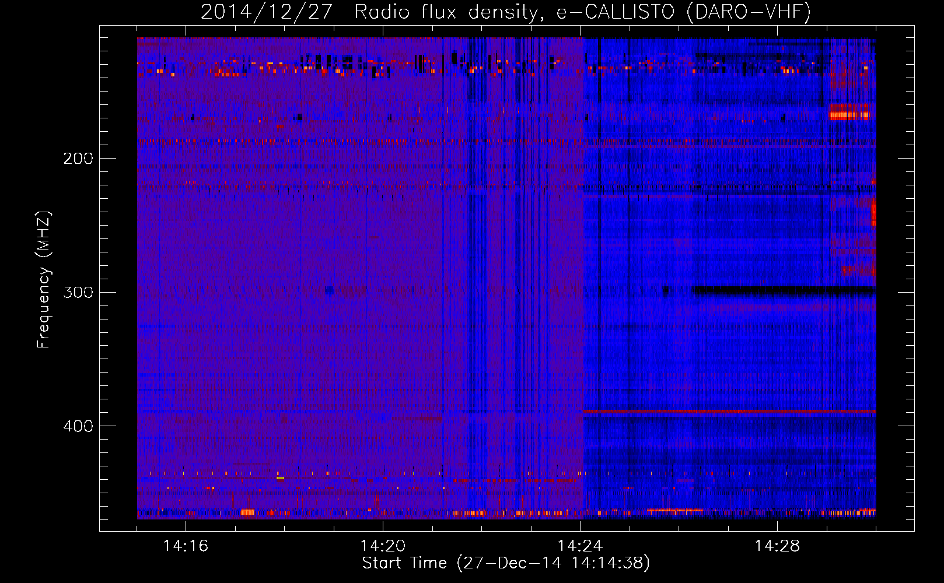Click the "14:16" time tick label

pyautogui.click(x=186, y=546)
